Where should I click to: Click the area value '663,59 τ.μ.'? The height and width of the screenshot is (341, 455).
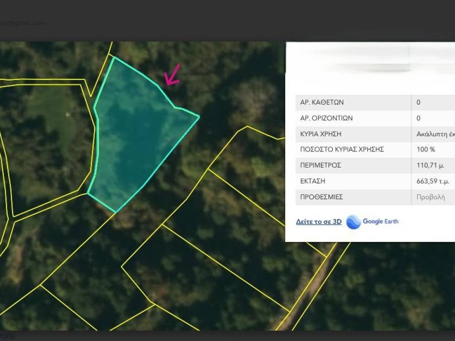pos(432,181)
